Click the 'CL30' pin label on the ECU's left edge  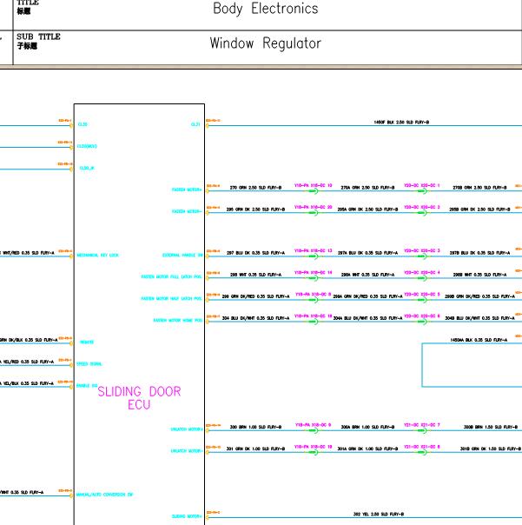(x=83, y=124)
